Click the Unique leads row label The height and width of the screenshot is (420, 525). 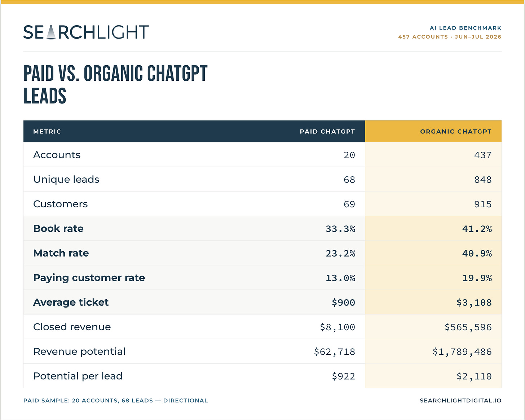66,179
